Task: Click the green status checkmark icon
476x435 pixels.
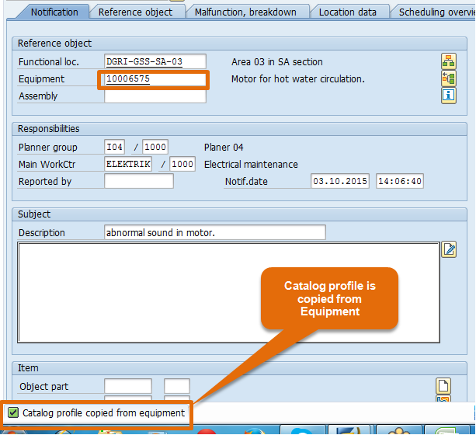Action: coord(13,412)
